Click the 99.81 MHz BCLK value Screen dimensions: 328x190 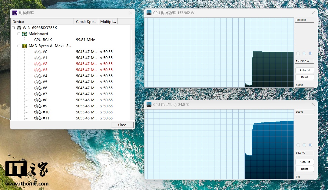coord(85,40)
